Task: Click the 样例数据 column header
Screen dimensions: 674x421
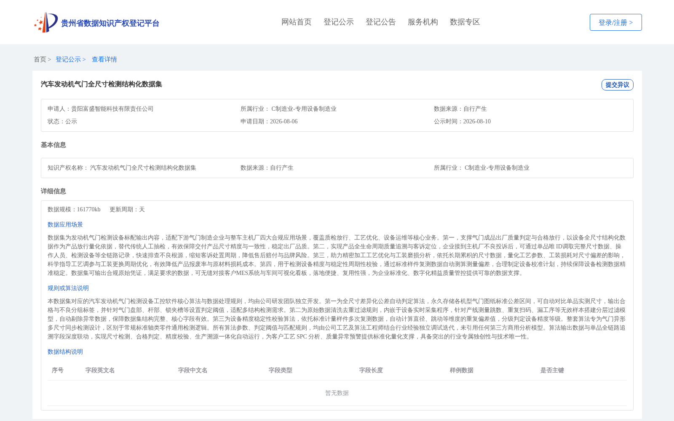Action: pyautogui.click(x=462, y=370)
